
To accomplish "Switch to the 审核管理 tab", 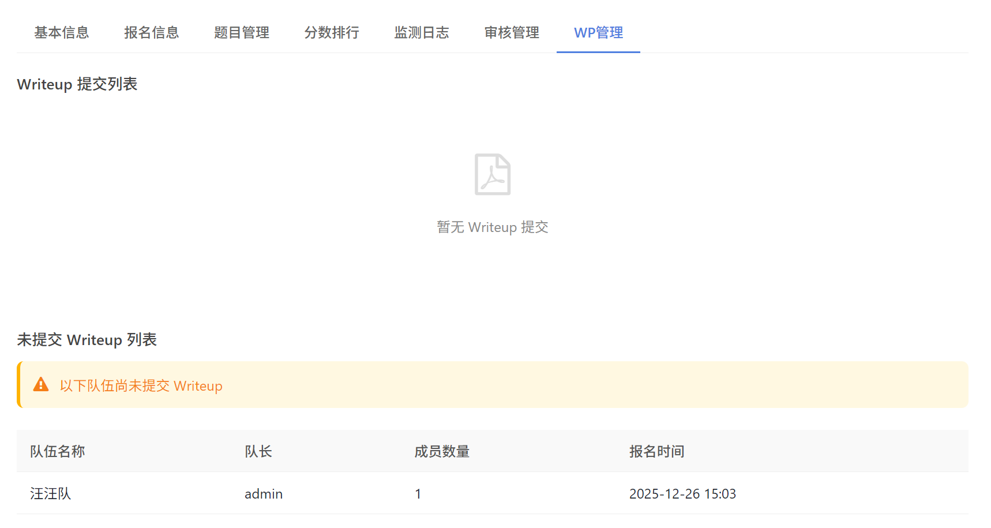I will click(511, 33).
